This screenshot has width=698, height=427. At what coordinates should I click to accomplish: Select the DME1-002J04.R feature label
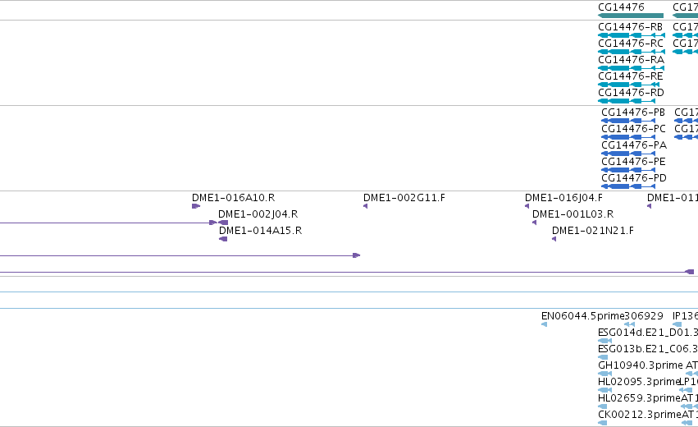[258, 214]
